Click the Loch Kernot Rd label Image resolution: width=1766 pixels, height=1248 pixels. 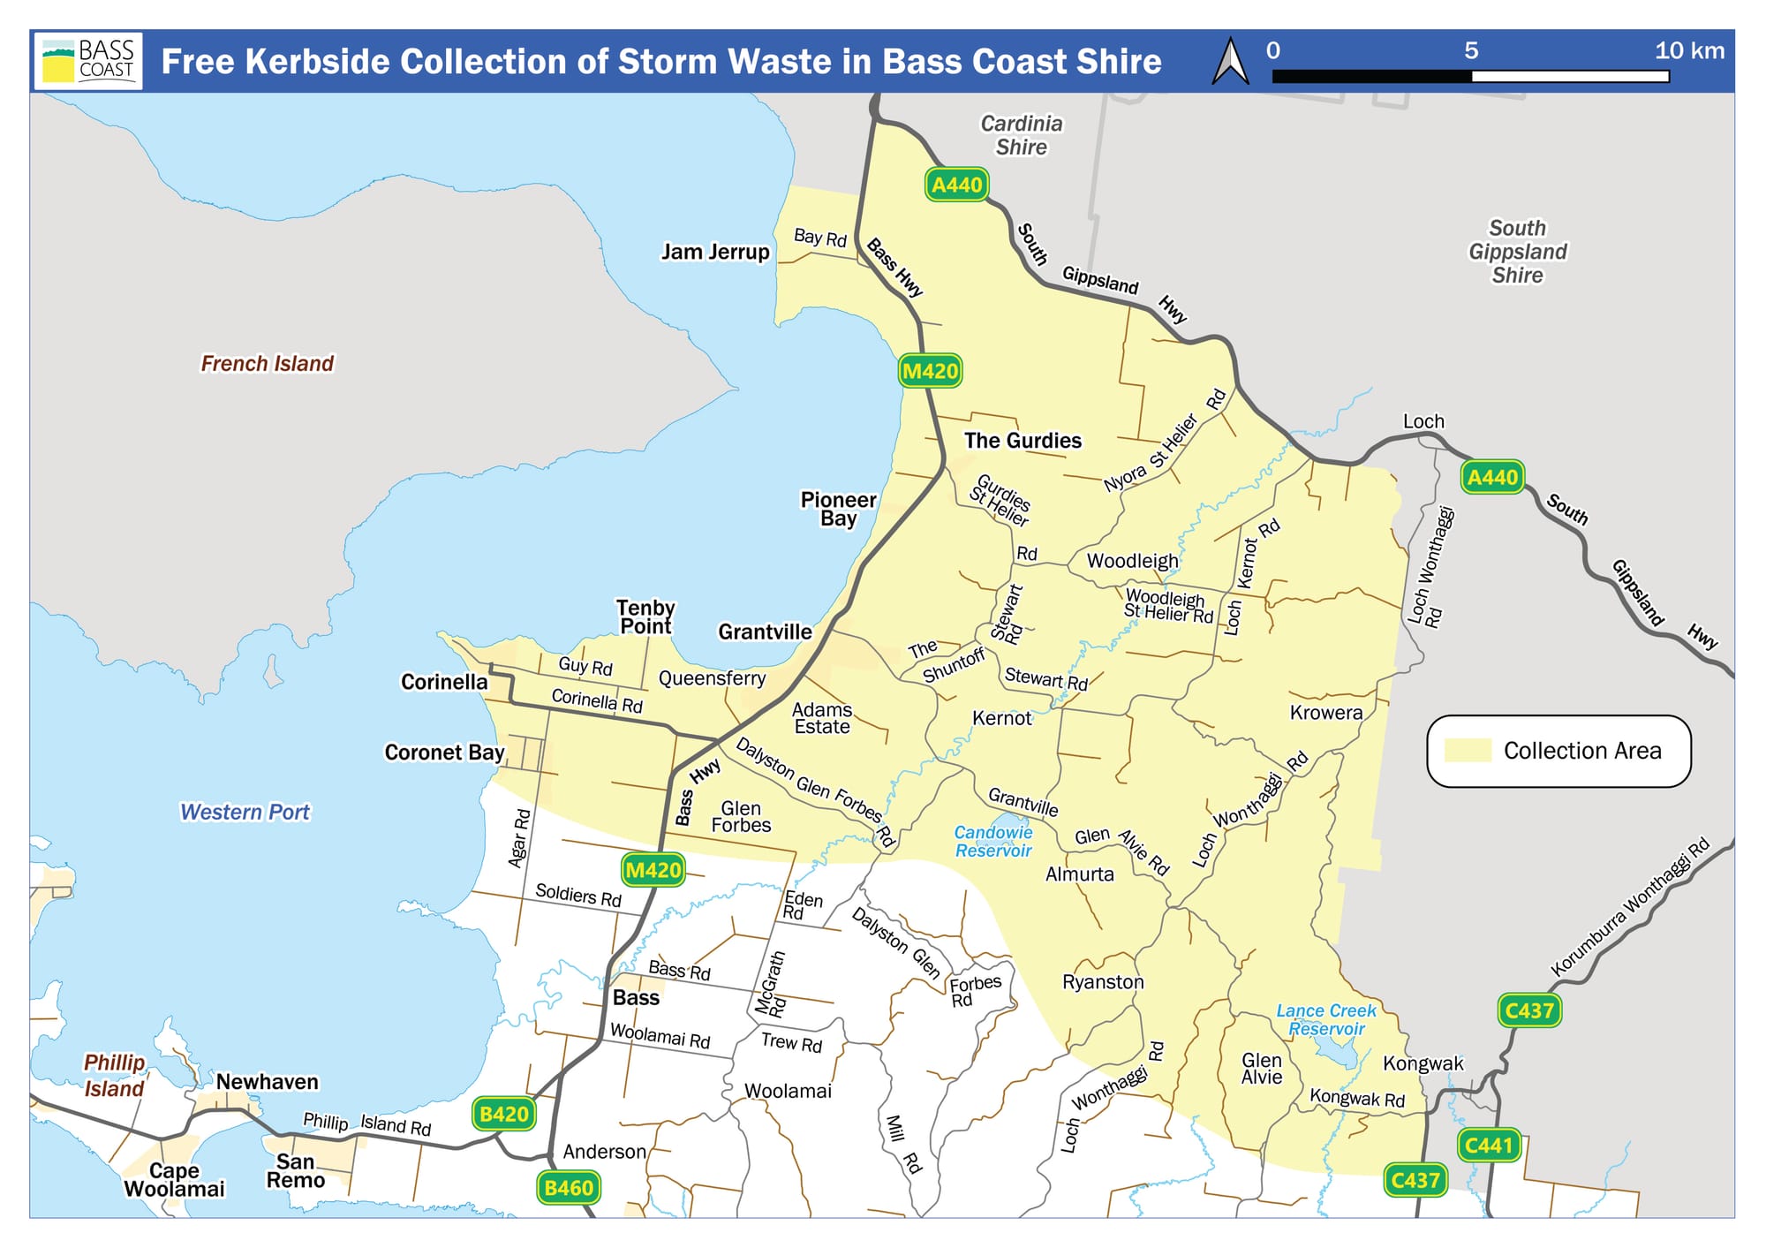tap(1250, 577)
